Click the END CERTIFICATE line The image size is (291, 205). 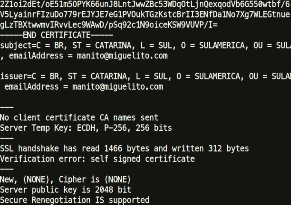[57, 35]
